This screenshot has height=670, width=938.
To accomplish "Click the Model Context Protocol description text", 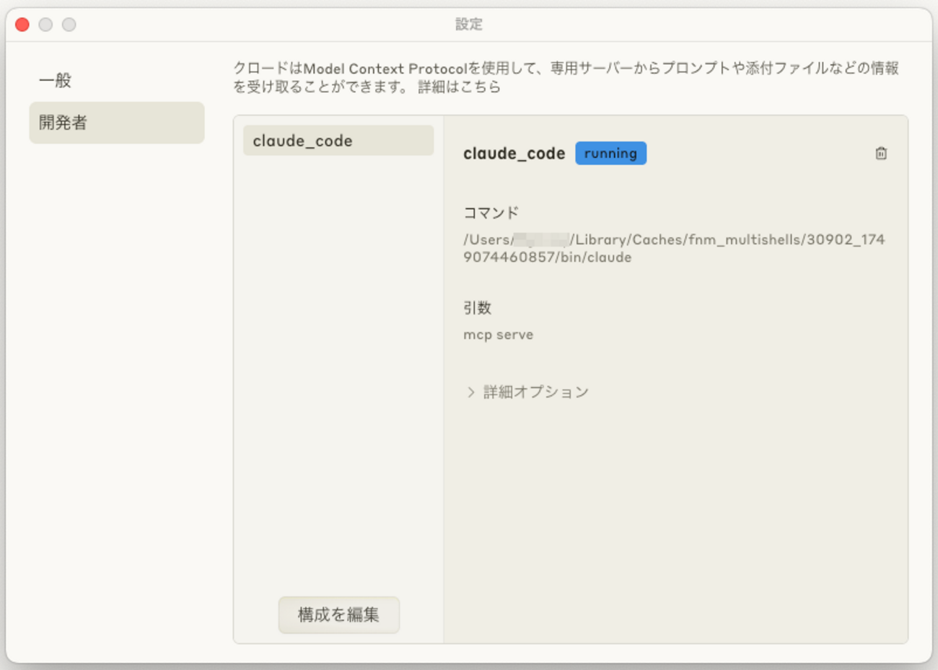I will click(566, 77).
